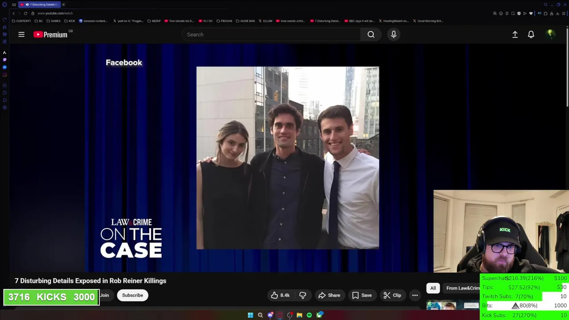Like the video with 8.4K thumbs up
The height and width of the screenshot is (320, 569).
[x=280, y=295]
